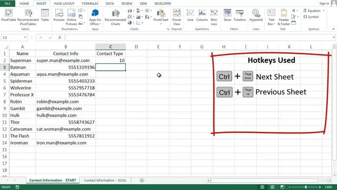
Task: Open the FILE tab
Action: (x=7, y=4)
